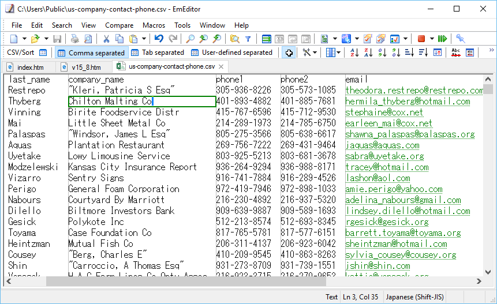Image resolution: width=497 pixels, height=304 pixels.
Task: Expand the magic wand dropdown arrow
Action: point(315,52)
